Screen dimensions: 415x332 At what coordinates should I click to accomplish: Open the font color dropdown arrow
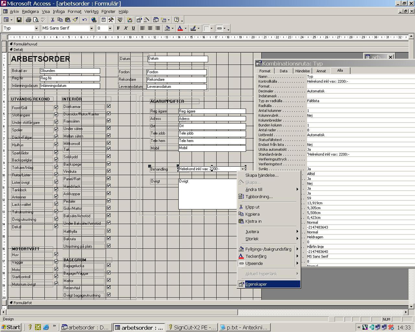coord(185,28)
